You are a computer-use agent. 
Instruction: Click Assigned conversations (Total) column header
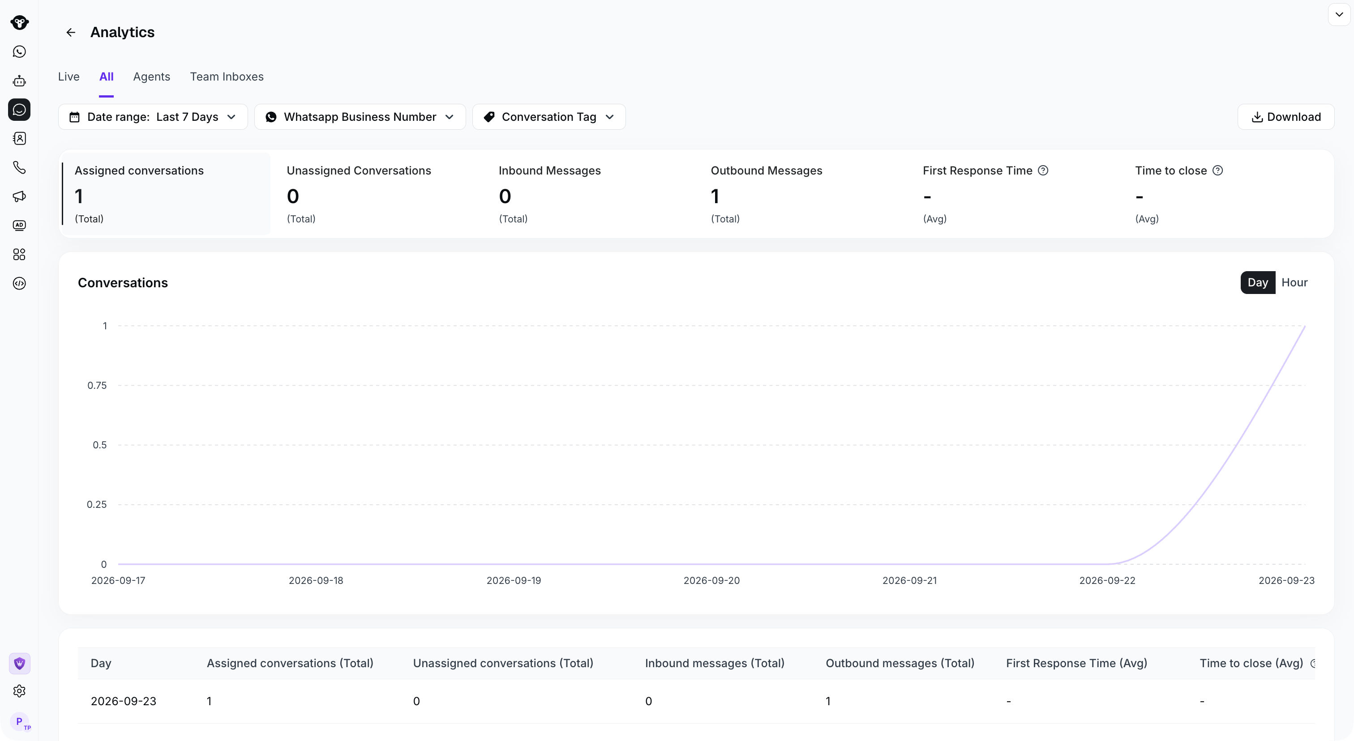[x=290, y=663]
